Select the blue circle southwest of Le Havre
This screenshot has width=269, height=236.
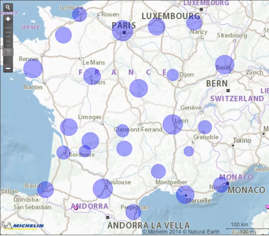pos(63,35)
